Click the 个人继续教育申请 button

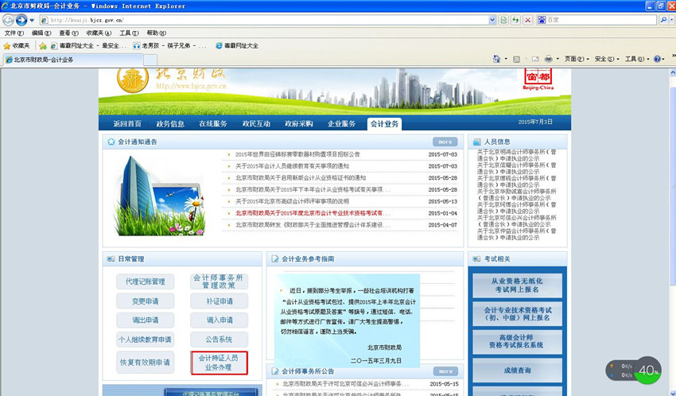tap(146, 340)
